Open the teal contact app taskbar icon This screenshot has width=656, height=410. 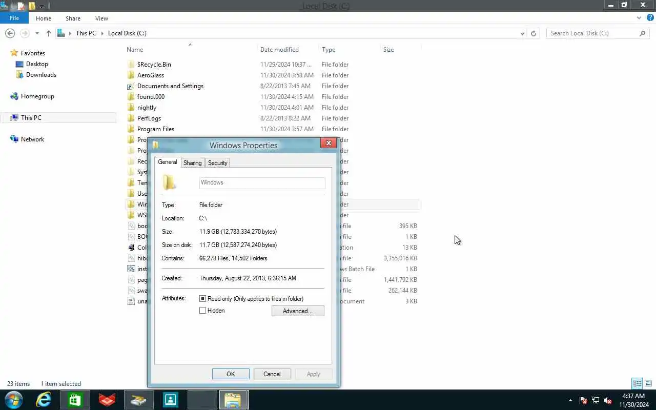pos(170,400)
